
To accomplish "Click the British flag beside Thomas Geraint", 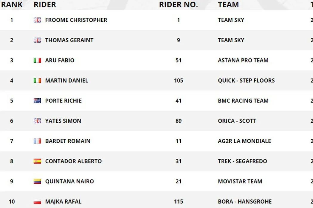I will 37,40.
